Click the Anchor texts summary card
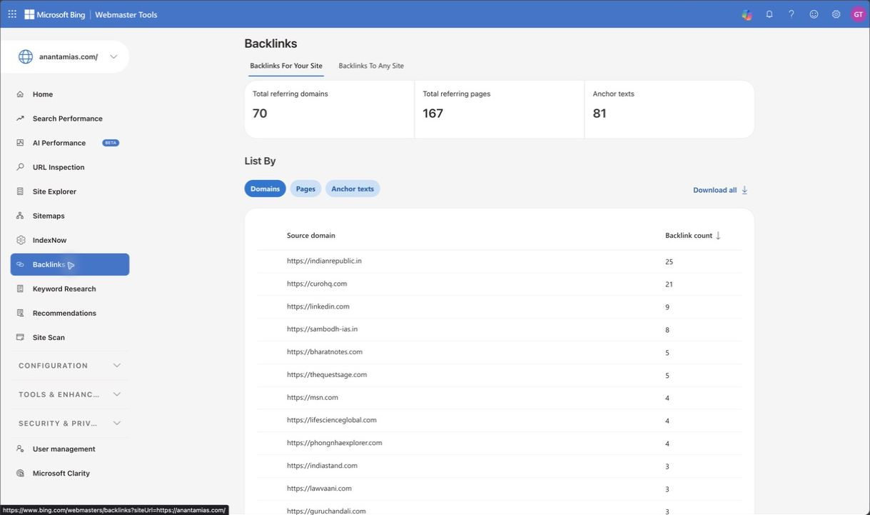The height and width of the screenshot is (515, 870). click(669, 109)
